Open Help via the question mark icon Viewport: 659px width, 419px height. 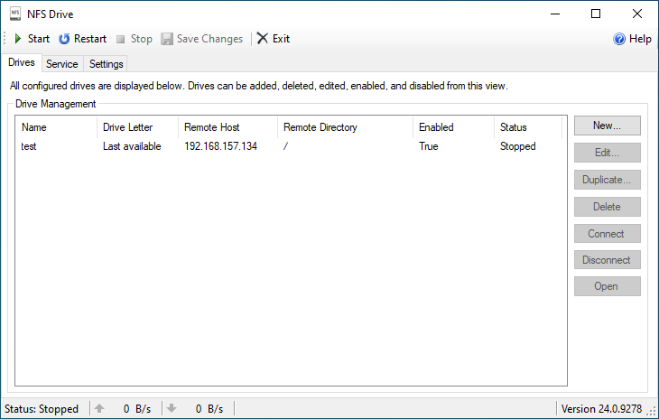click(619, 39)
